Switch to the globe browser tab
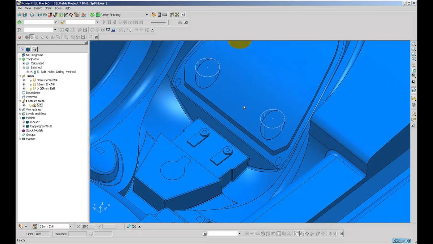Image resolution: width=433 pixels, height=244 pixels. (28, 49)
